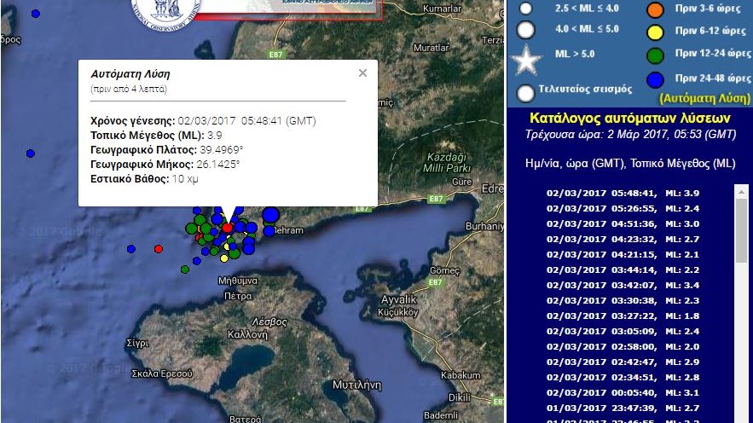The height and width of the screenshot is (423, 753).
Task: Click the Σκάλα Ερεσού map label
Action: click(x=162, y=374)
